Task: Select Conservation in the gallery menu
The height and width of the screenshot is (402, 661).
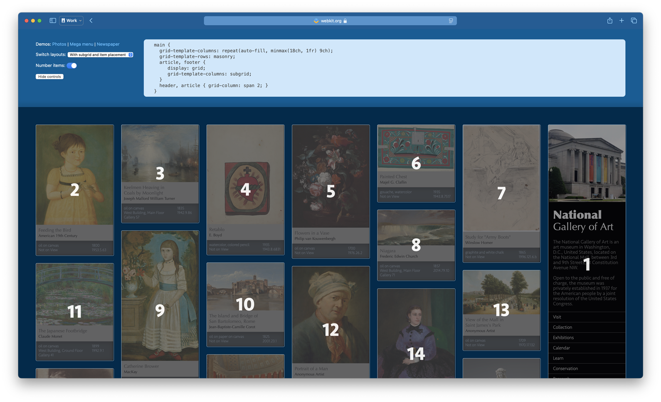Action: 587,369
